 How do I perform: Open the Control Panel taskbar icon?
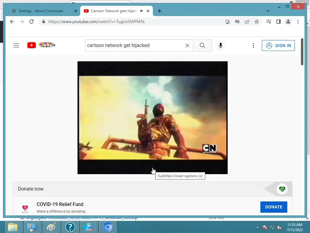point(31,227)
